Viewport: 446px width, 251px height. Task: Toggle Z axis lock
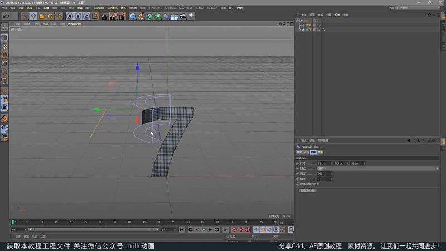point(86,16)
